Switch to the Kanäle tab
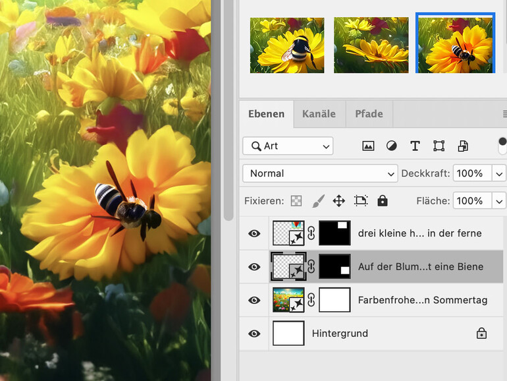 click(319, 113)
